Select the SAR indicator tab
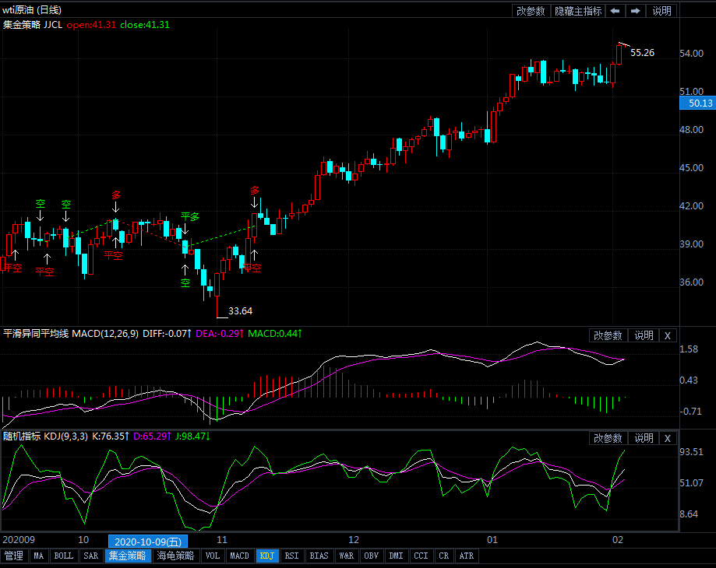716x568 pixels. [91, 556]
